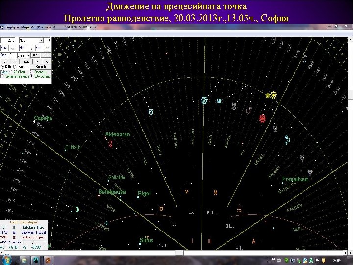The image size is (353, 265).
Task: Select the Sirius star marker
Action: (x=140, y=244)
